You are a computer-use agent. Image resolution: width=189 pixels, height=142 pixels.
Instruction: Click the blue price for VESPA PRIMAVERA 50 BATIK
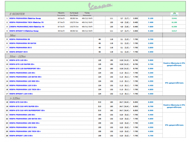(x=151, y=43)
